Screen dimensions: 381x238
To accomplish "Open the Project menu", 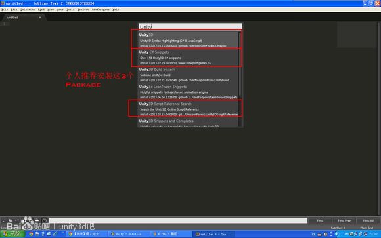I will (x=83, y=10).
